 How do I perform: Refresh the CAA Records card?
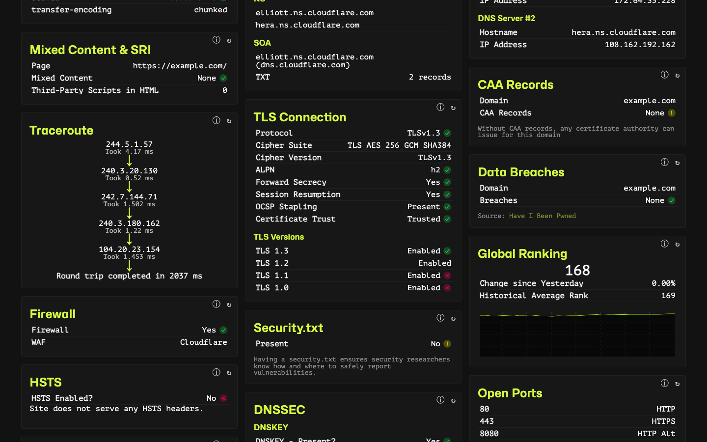[678, 75]
